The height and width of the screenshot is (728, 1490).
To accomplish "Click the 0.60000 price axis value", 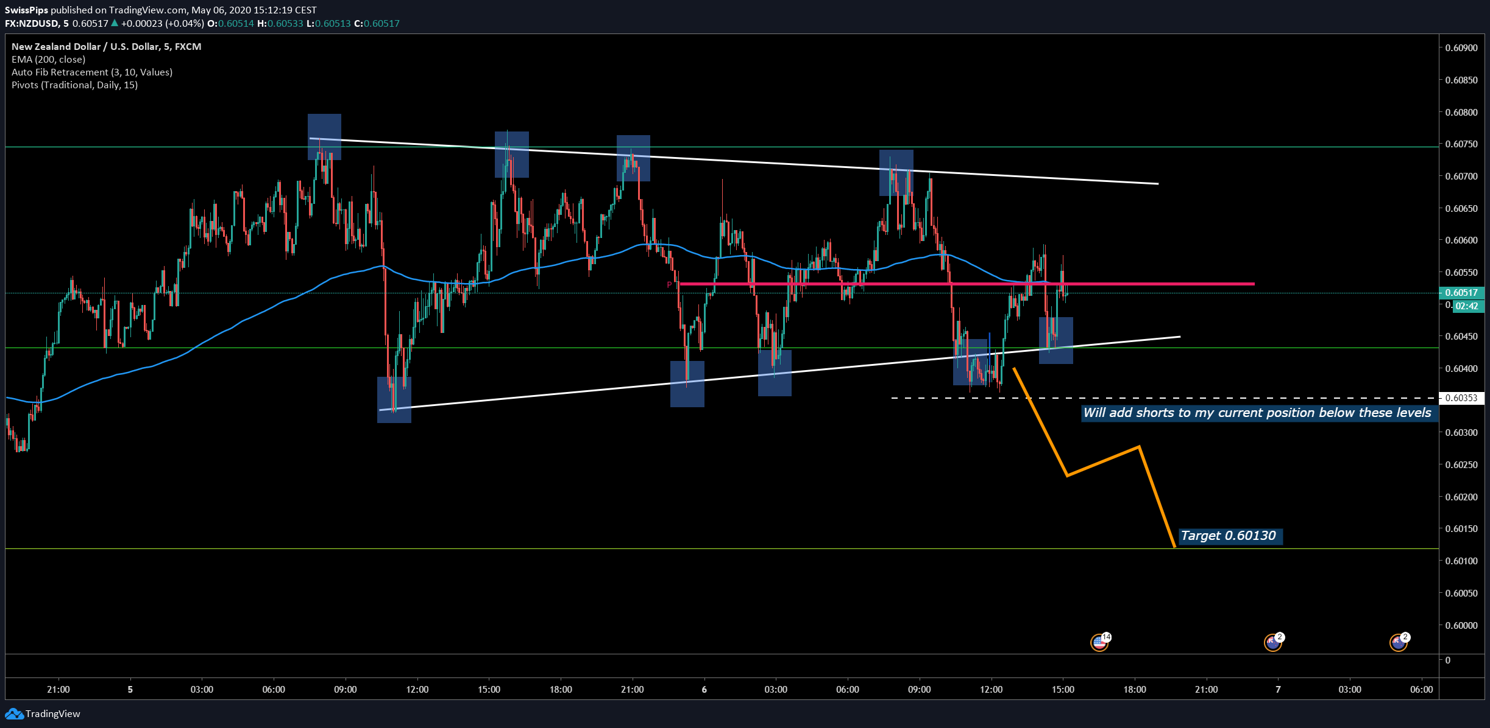I will click(1461, 625).
